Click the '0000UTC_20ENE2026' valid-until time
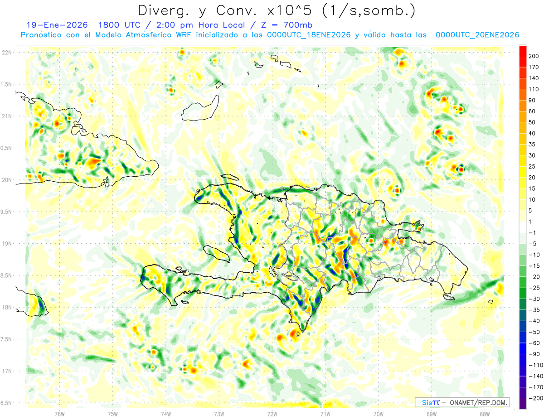This screenshot has width=544, height=420. [477, 35]
